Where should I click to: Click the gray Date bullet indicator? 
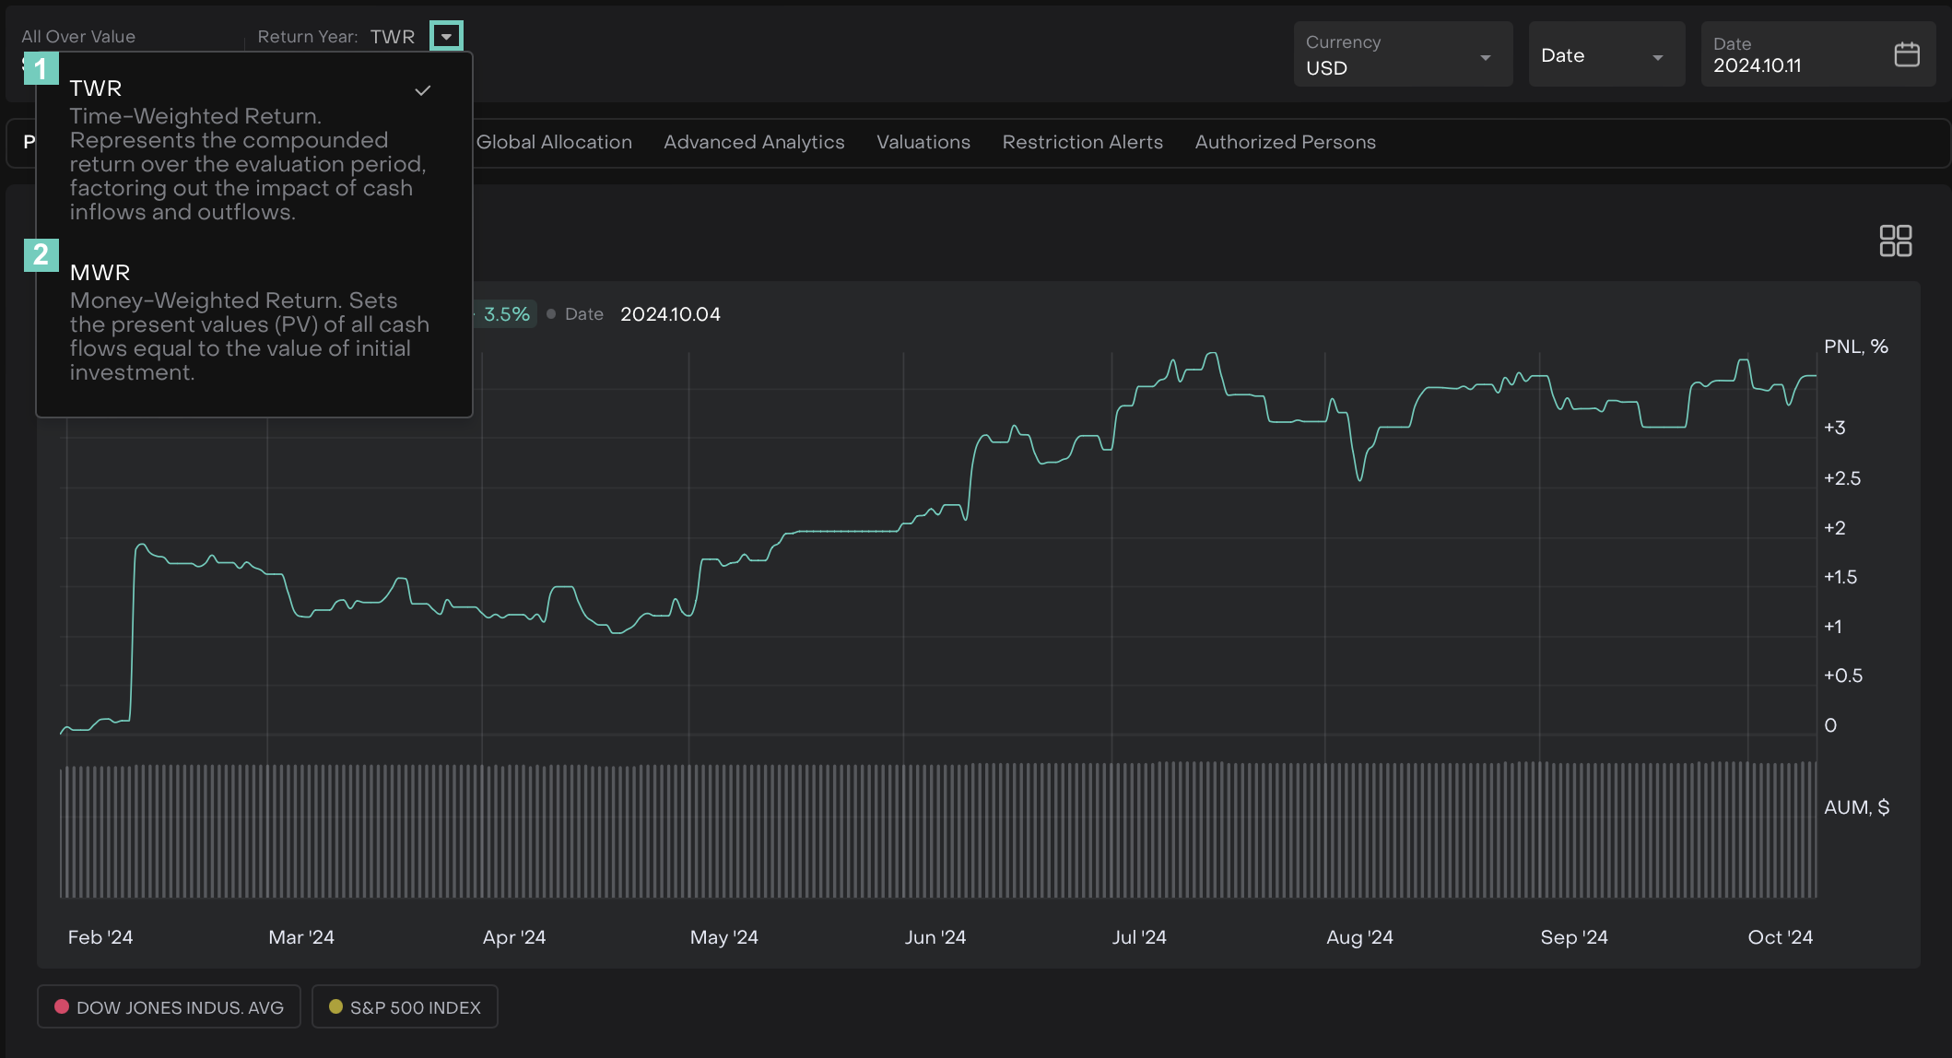[551, 314]
